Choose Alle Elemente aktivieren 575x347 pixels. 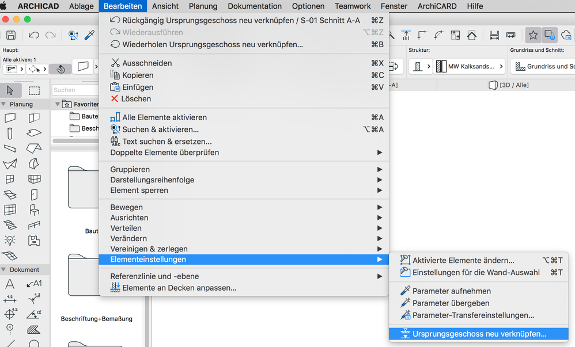244,117
